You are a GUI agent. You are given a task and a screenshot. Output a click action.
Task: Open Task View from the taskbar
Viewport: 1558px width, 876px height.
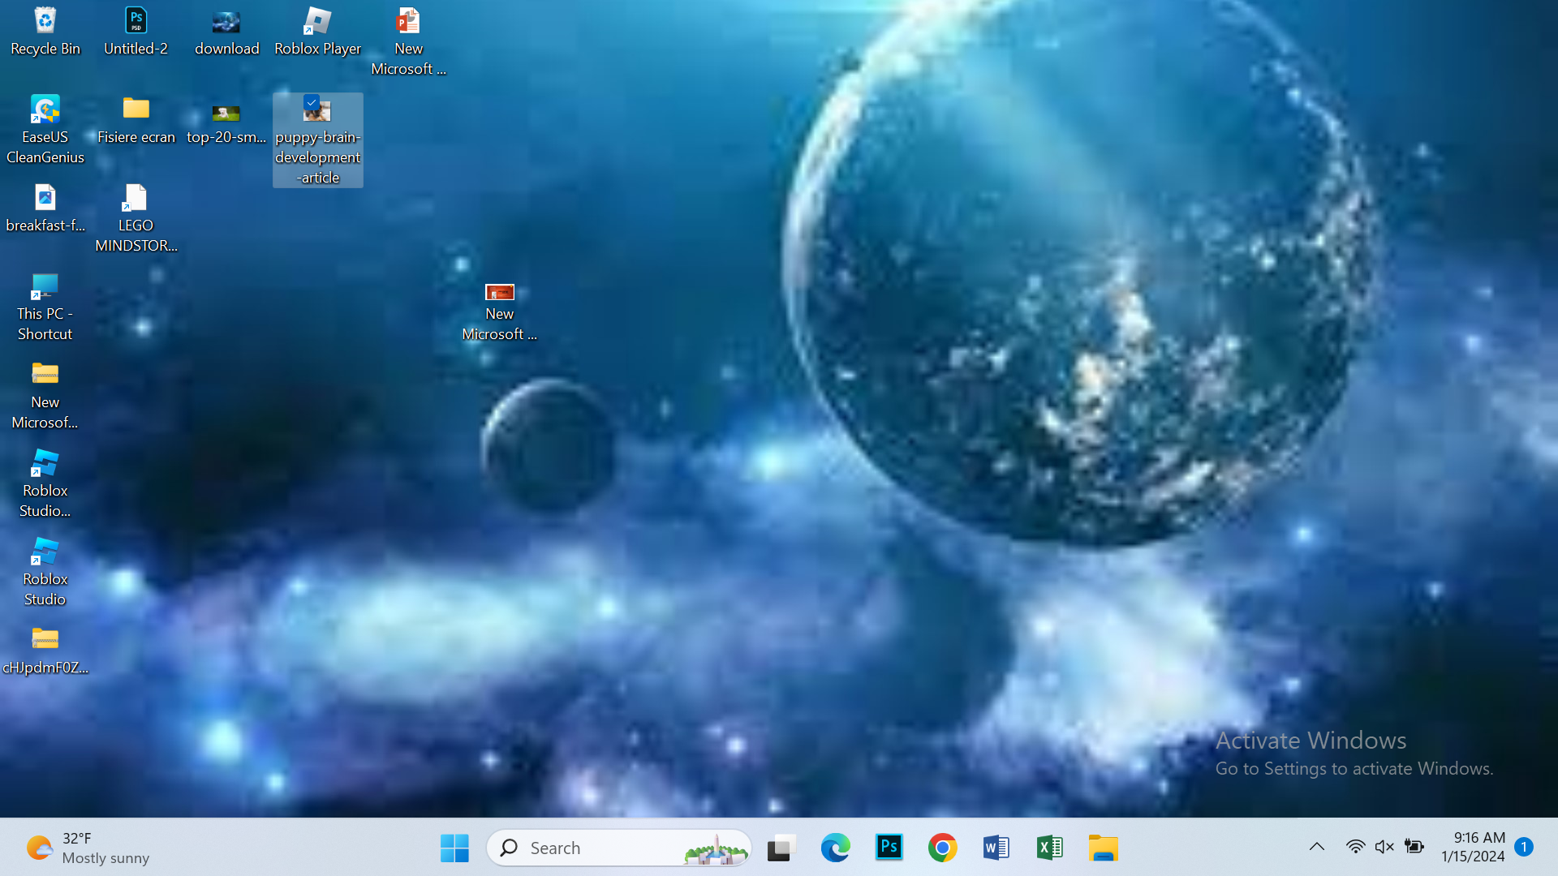781,848
